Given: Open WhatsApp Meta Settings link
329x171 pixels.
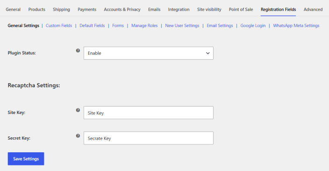Looking at the screenshot, I should (296, 26).
